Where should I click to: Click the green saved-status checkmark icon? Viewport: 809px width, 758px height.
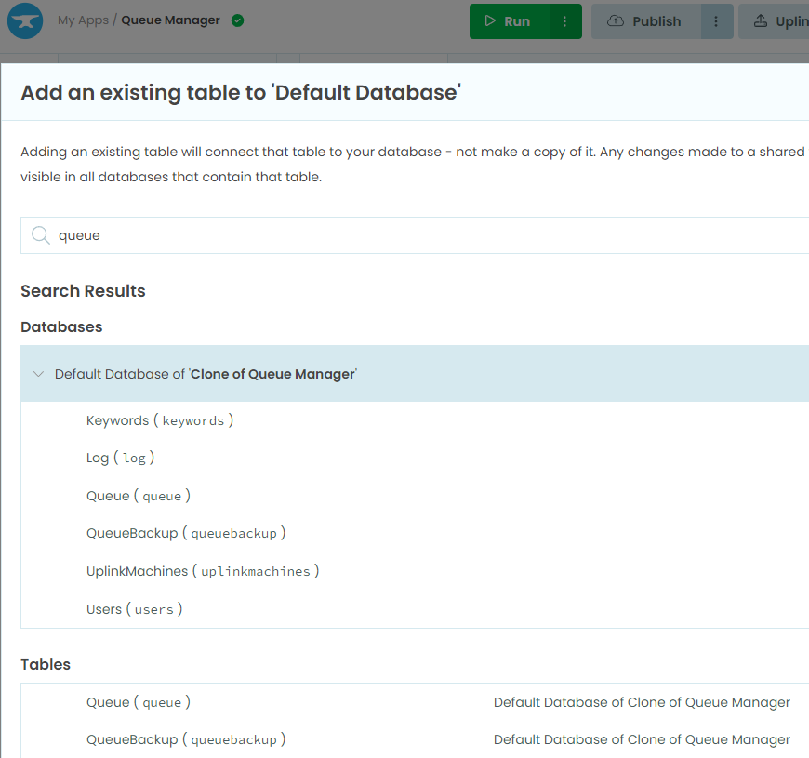point(237,20)
